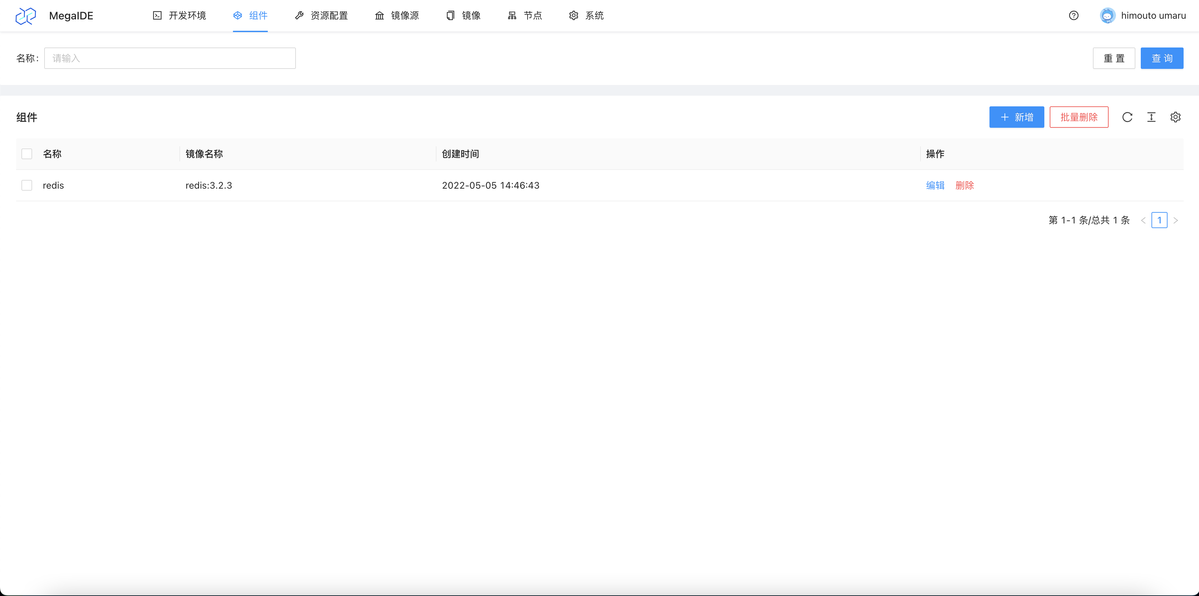
Task: Click the row density adjustment icon
Action: click(x=1151, y=117)
